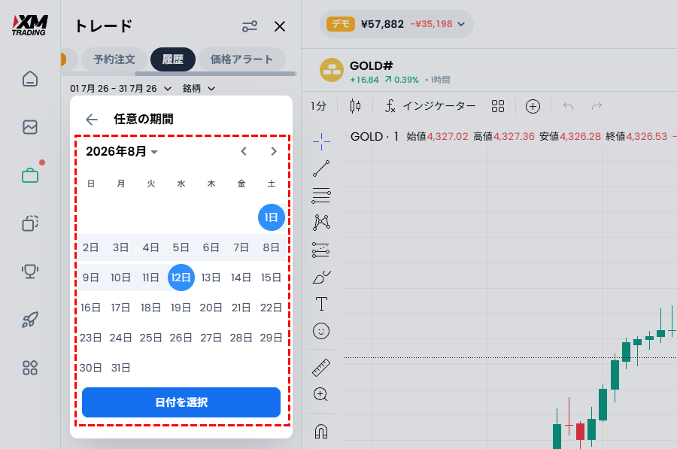Switch to the 価格アラート tab

click(x=241, y=59)
